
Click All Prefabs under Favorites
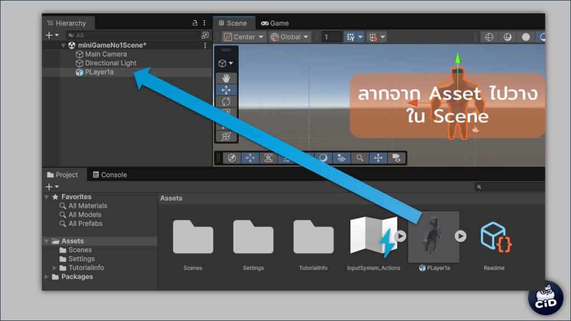click(x=85, y=224)
